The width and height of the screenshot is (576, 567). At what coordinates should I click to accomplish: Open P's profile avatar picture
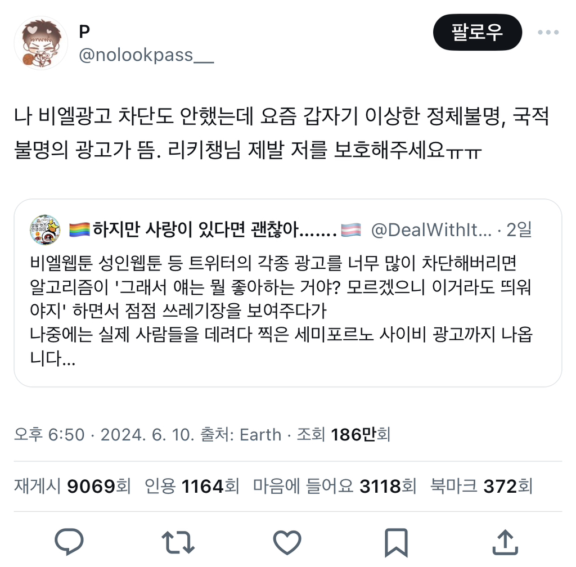(40, 43)
